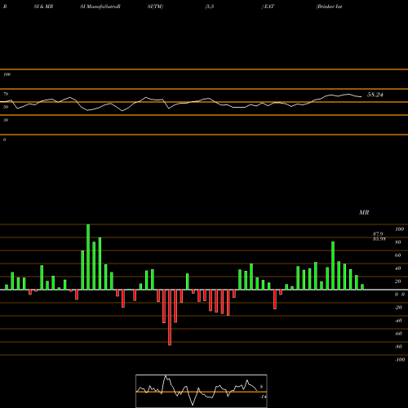The image size is (408, 408).
Task: Click the RSI axis label 50
Action: click(x=6, y=107)
